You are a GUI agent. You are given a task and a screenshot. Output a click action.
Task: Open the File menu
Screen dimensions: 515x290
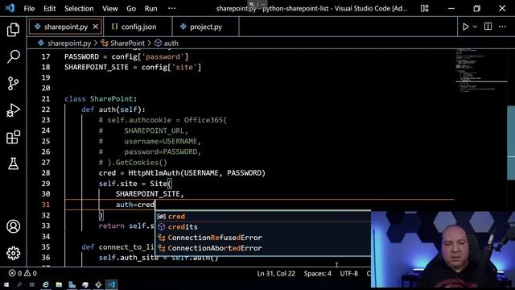[x=29, y=9]
